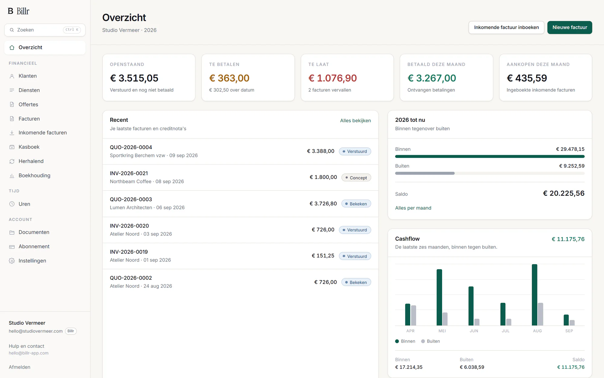Click the Openstaand summary card
This screenshot has height=378, width=604.
coord(149,78)
